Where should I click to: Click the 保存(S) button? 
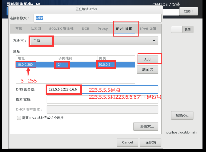(151, 142)
